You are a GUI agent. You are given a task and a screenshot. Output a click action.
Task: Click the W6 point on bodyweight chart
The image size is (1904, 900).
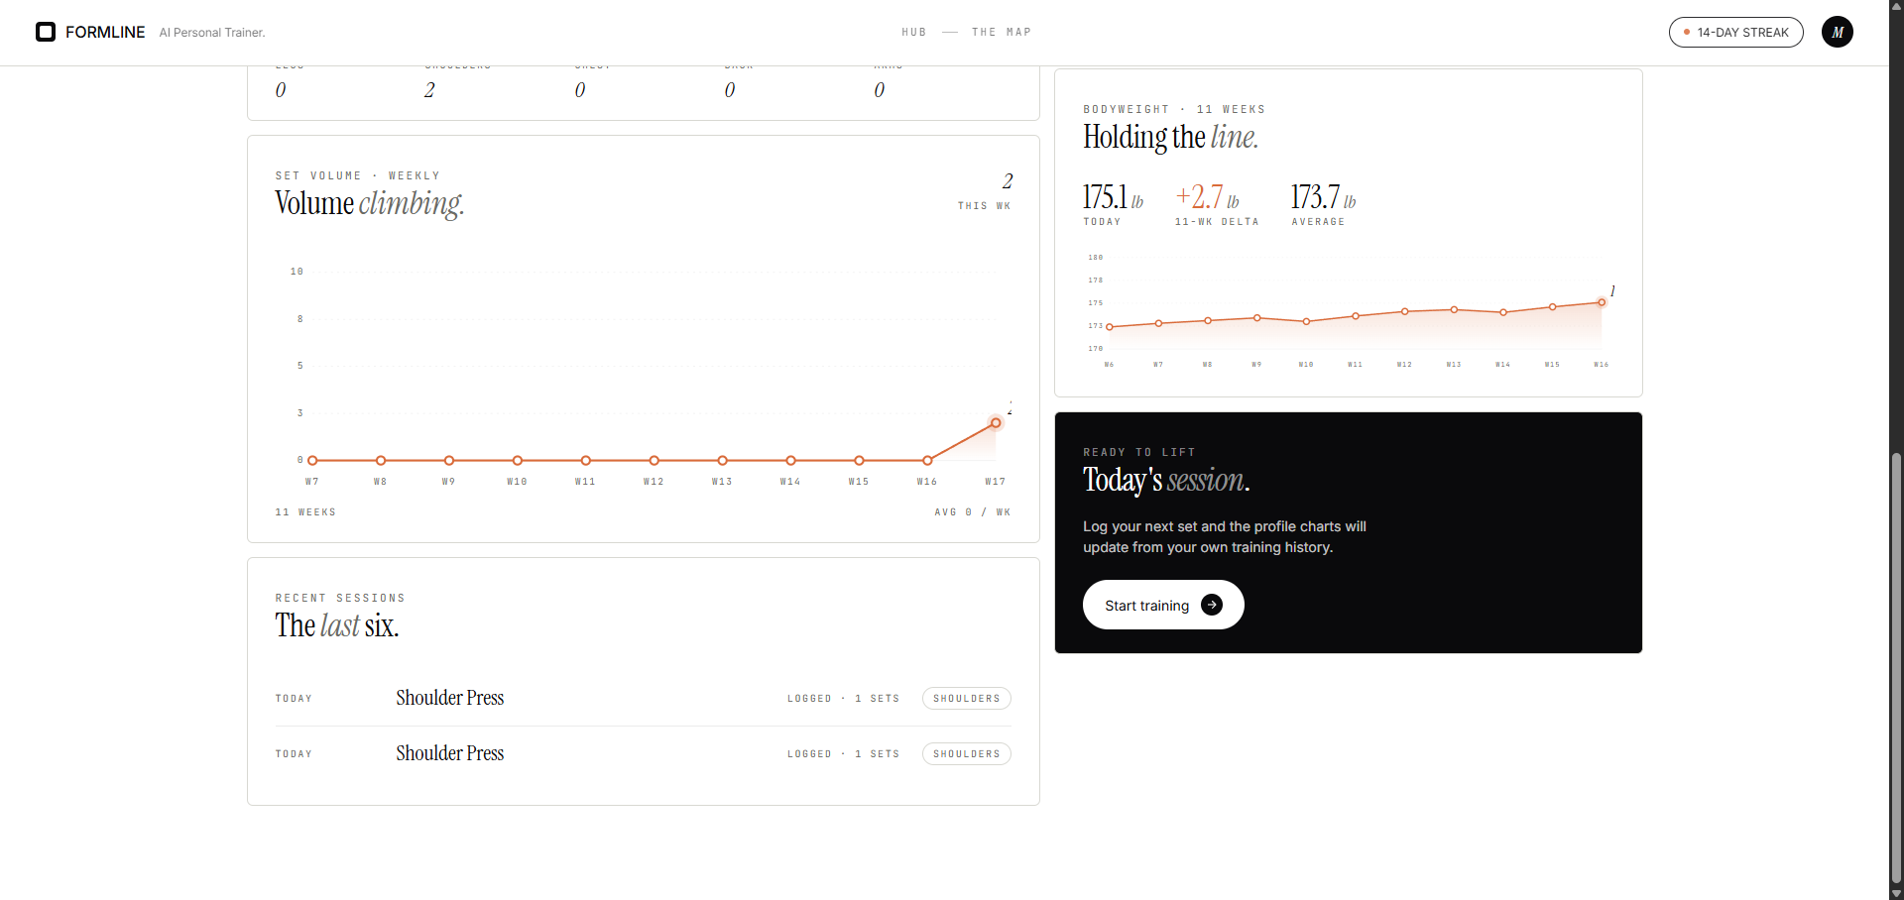click(1110, 327)
